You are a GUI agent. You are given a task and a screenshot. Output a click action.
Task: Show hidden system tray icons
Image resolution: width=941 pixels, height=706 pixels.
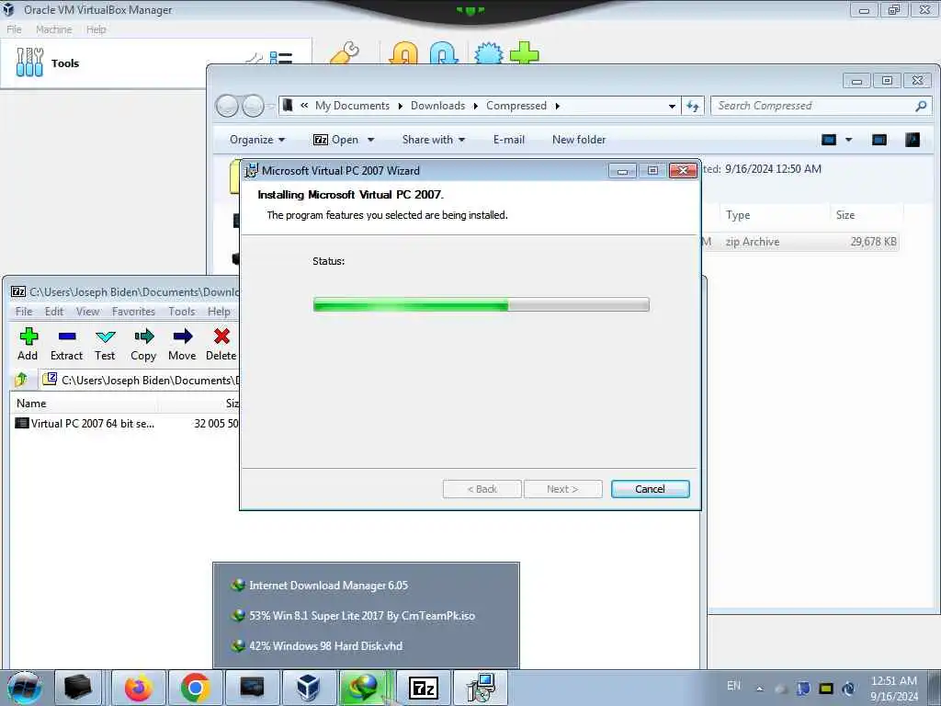pyautogui.click(x=760, y=689)
